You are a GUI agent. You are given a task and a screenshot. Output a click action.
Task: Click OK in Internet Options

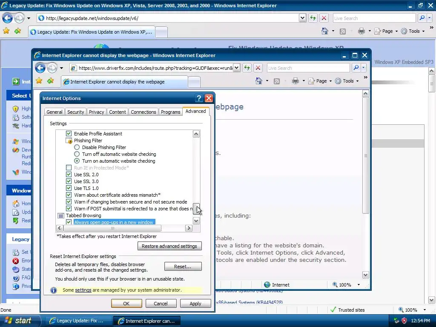[126, 303]
